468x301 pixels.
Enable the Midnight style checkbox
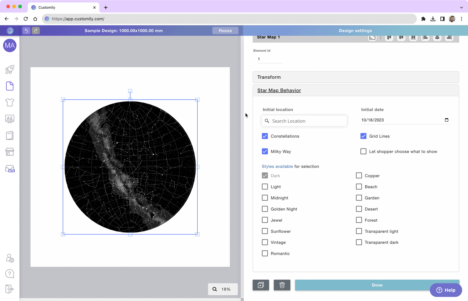265,198
